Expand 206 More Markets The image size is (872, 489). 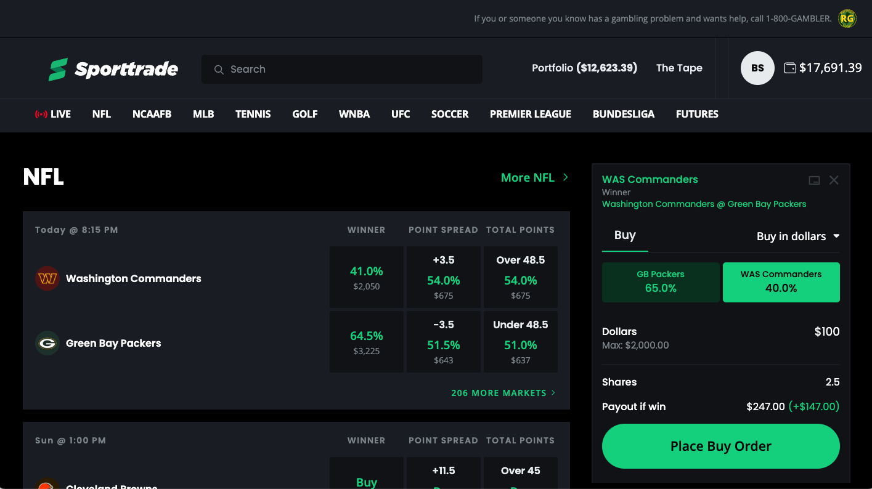(503, 393)
